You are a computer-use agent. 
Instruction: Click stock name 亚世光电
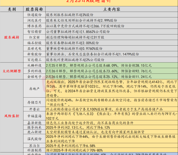[x=34, y=48]
